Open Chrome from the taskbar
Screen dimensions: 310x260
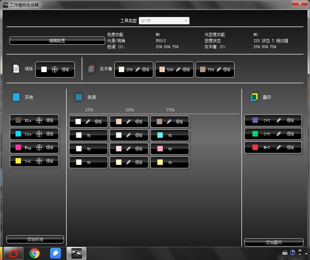point(35,253)
